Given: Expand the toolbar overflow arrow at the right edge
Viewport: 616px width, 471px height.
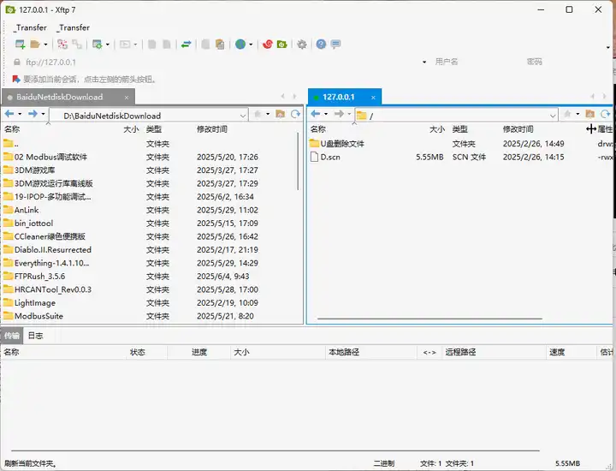Looking at the screenshot, I should coord(607,48).
